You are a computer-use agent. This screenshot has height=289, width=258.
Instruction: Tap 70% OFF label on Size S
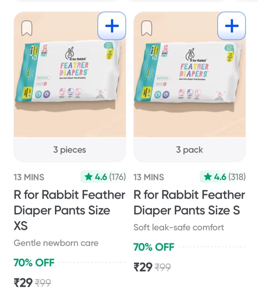click(x=154, y=247)
